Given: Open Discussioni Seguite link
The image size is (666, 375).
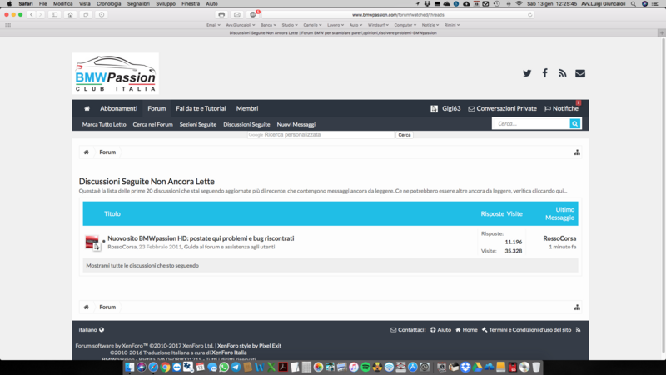Looking at the screenshot, I should [x=246, y=124].
